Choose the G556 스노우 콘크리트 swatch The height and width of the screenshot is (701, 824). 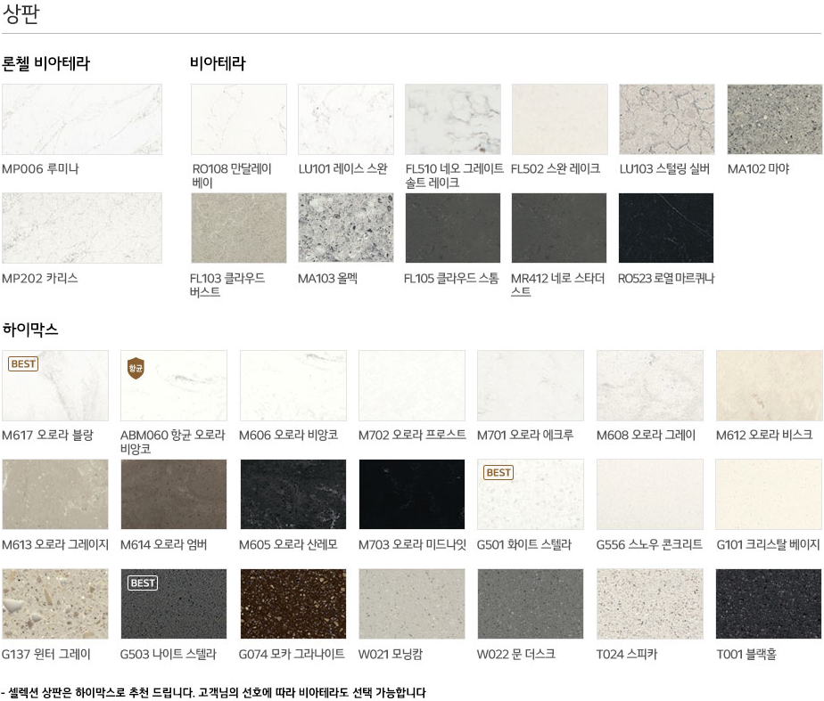tap(650, 494)
